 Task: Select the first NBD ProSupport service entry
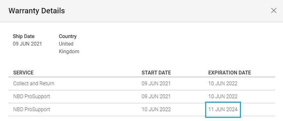coord(32,96)
